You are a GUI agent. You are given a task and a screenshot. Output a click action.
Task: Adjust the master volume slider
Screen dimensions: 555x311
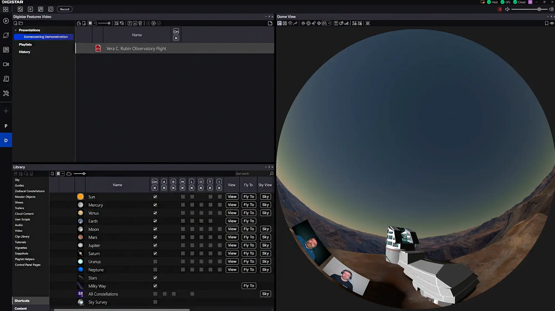[x=539, y=9]
